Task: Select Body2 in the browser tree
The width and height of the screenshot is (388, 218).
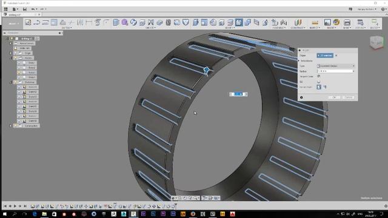Action: pyautogui.click(x=32, y=68)
